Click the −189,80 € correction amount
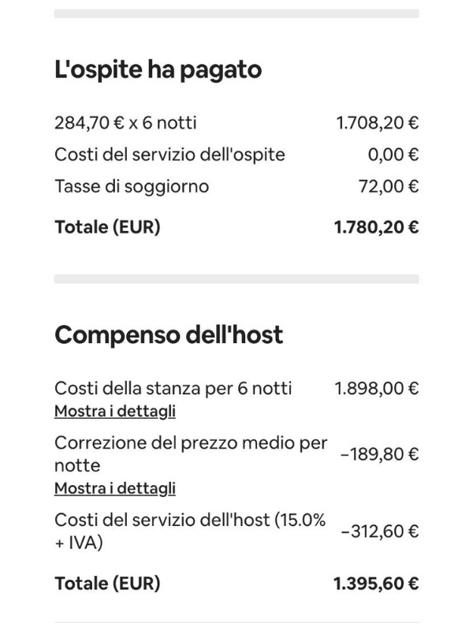This screenshot has height=631, width=473. click(379, 454)
